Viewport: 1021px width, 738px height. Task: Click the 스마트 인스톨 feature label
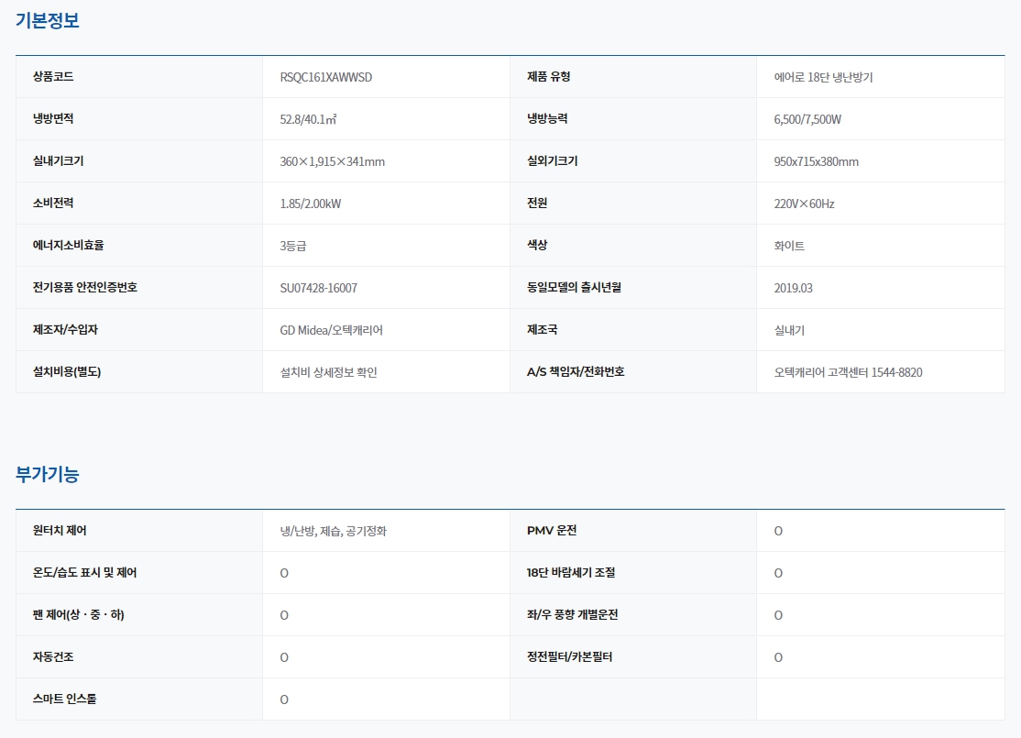point(64,699)
